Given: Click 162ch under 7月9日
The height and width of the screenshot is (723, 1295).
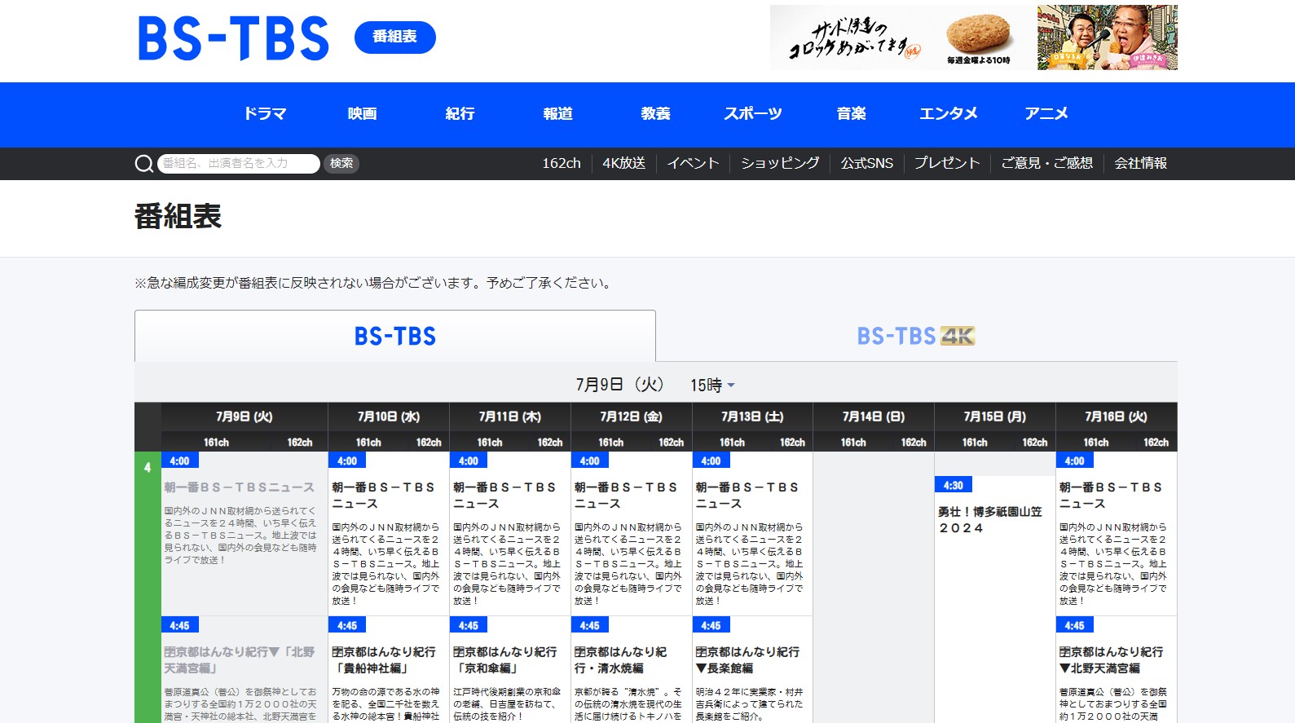Looking at the screenshot, I should pyautogui.click(x=300, y=443).
